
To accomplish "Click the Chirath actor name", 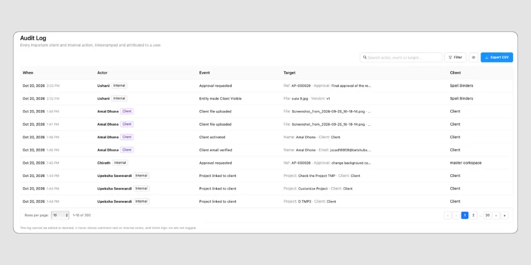I will pyautogui.click(x=104, y=163).
